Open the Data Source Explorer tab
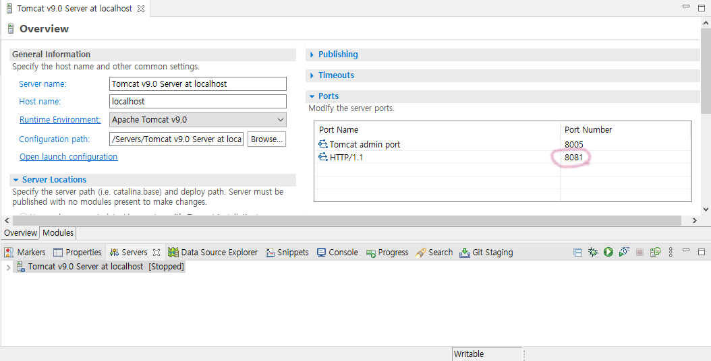This screenshot has height=361, width=711. [x=212, y=253]
